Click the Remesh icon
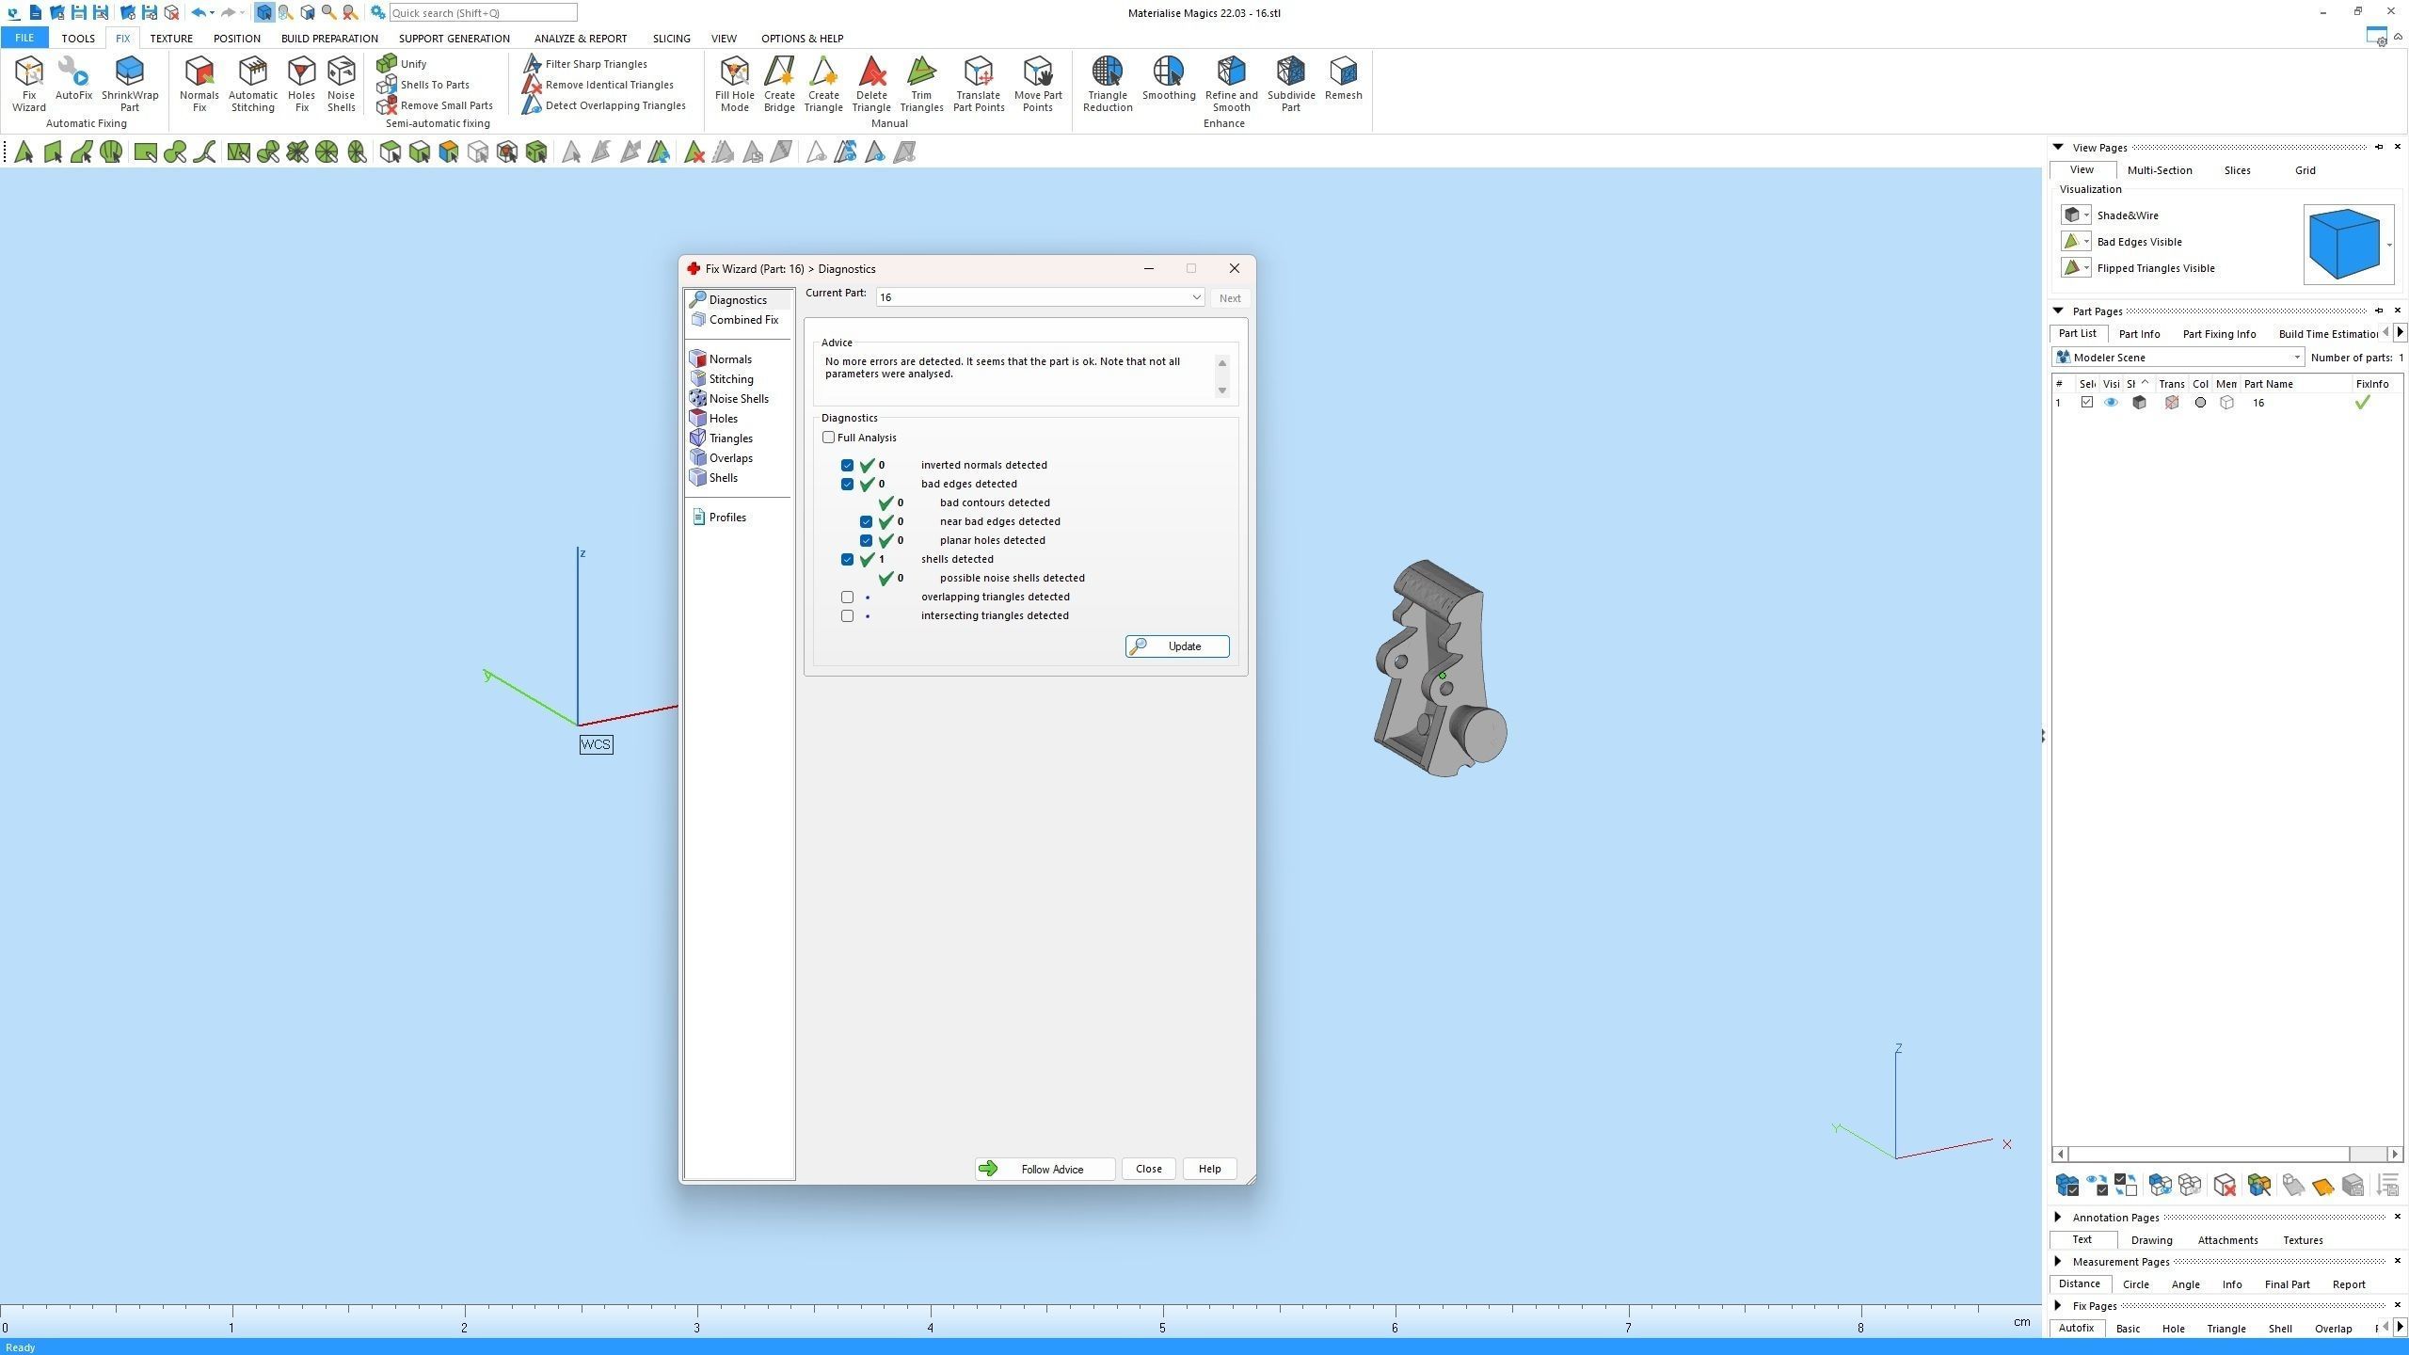The width and height of the screenshot is (2409, 1355). click(x=1343, y=72)
